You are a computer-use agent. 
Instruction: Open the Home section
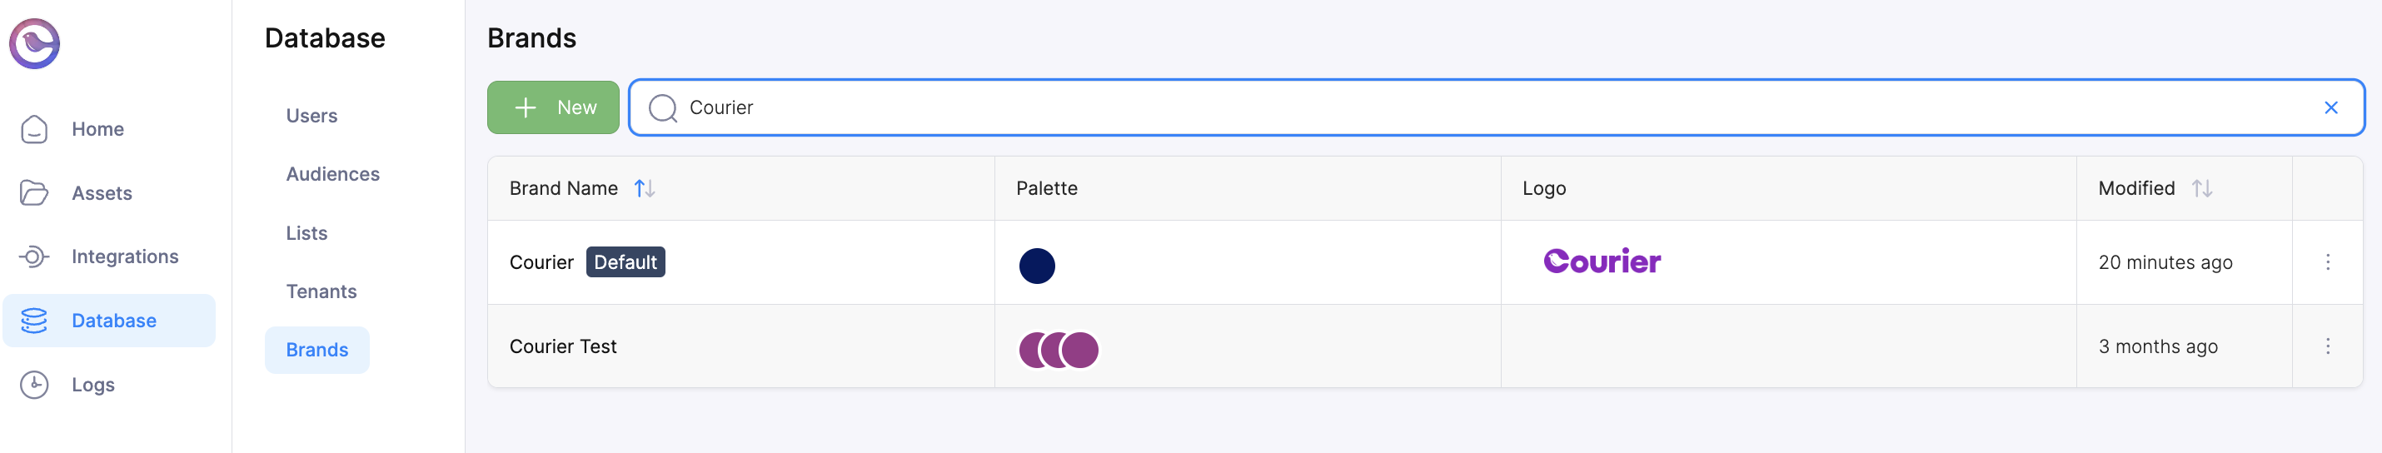point(97,129)
